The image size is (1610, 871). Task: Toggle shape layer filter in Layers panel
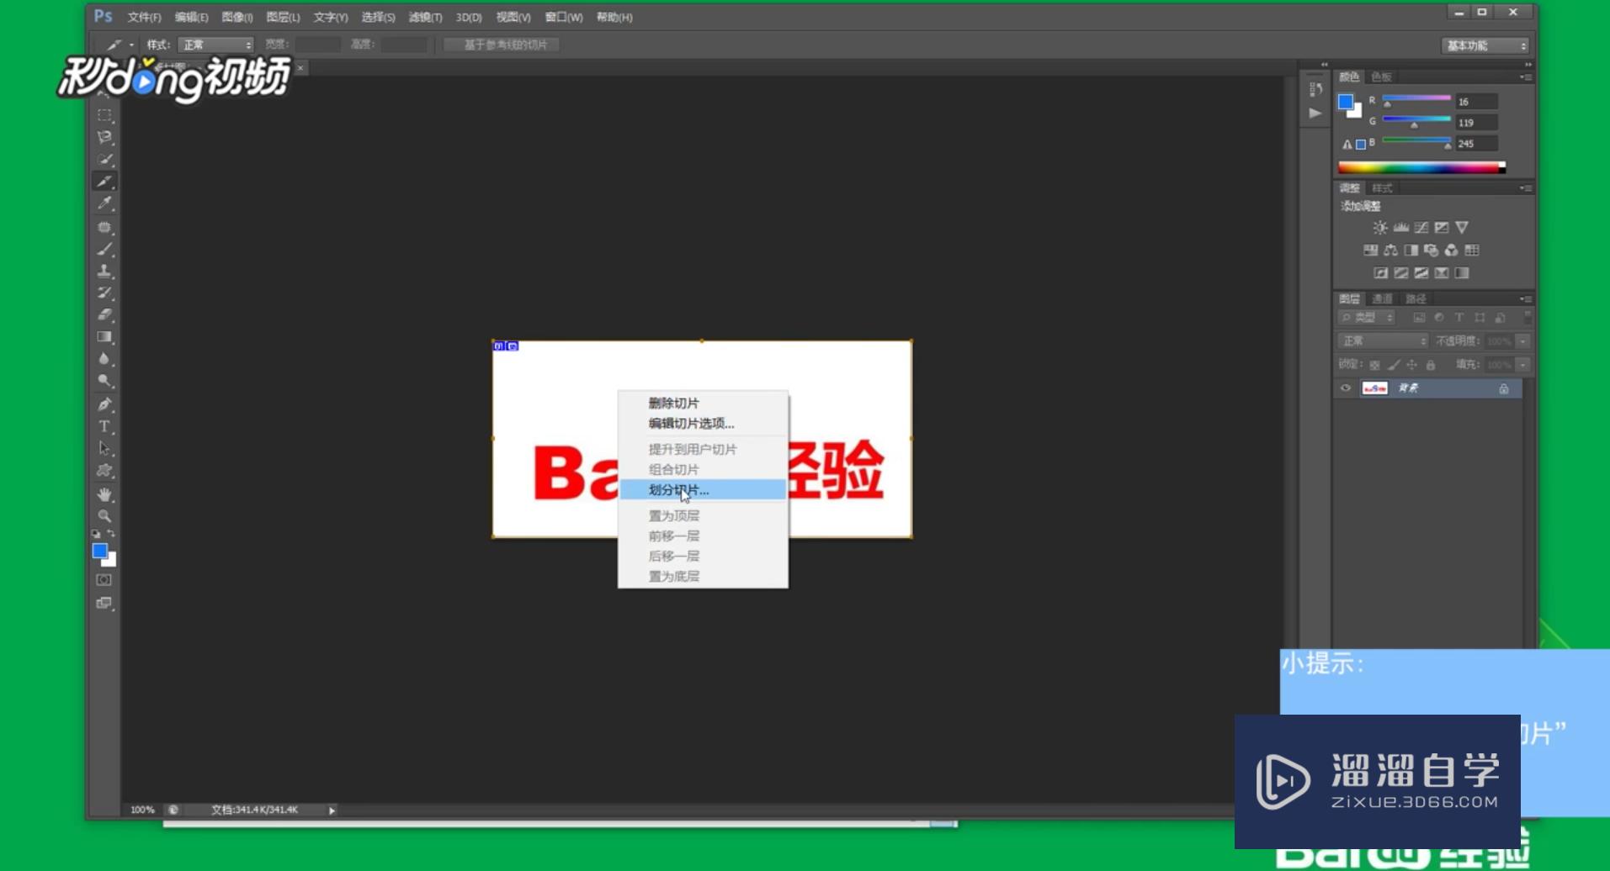point(1480,318)
